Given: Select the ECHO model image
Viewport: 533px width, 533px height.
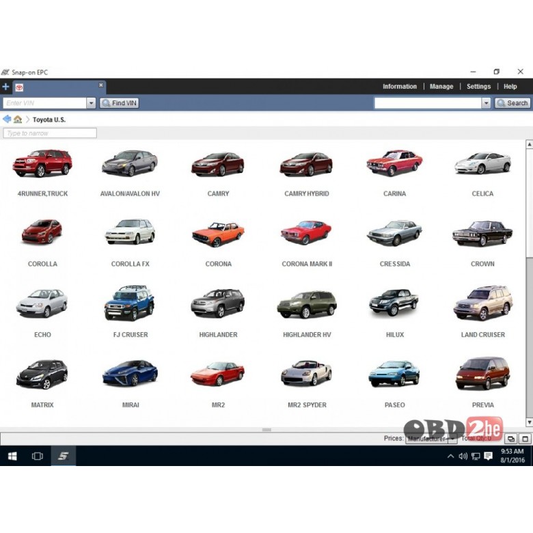Looking at the screenshot, I should coord(42,303).
